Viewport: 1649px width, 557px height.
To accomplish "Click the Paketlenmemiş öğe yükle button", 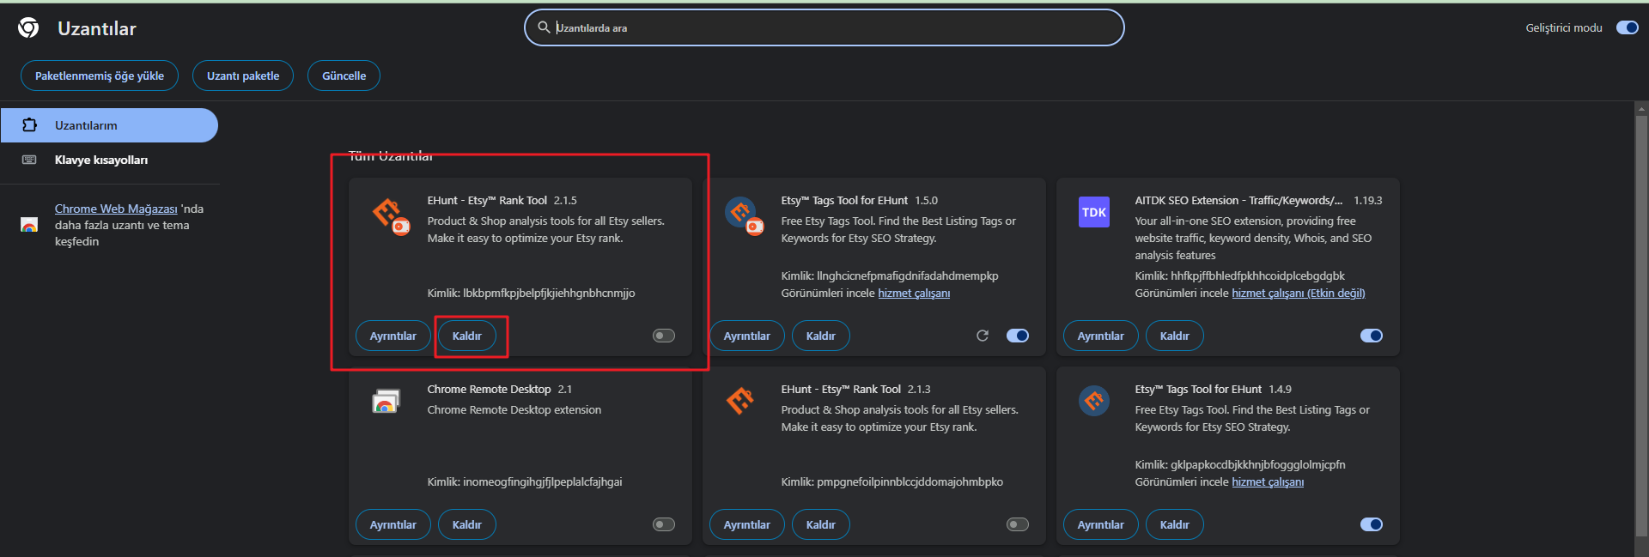I will 100,76.
